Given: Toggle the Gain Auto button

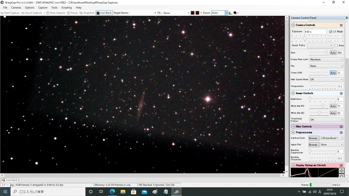Looking at the screenshot, I should pyautogui.click(x=333, y=53).
